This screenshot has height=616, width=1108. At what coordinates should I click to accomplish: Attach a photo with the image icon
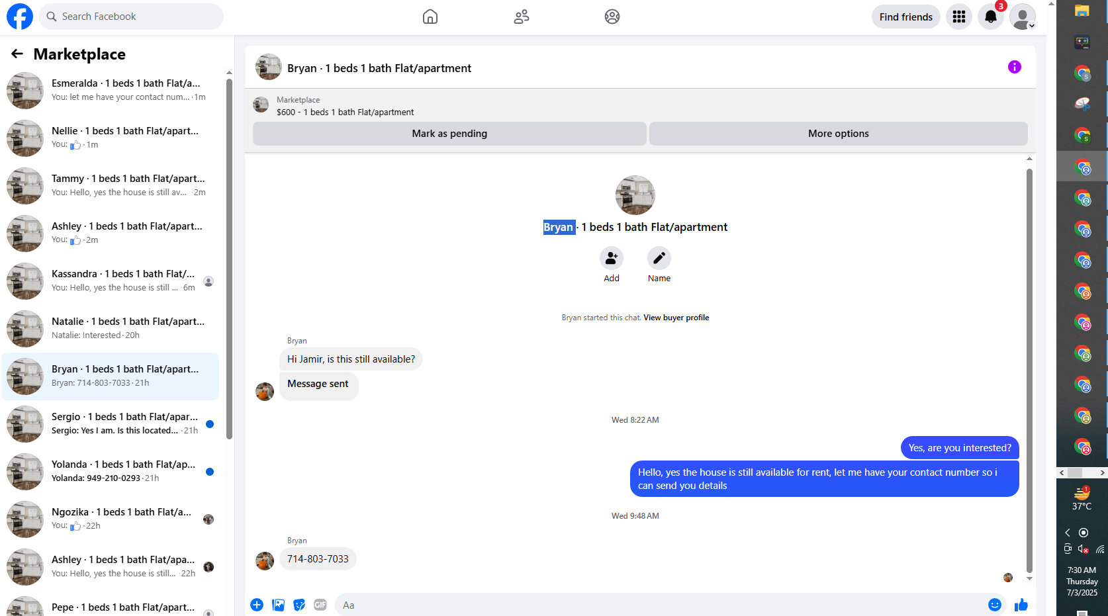[279, 605]
